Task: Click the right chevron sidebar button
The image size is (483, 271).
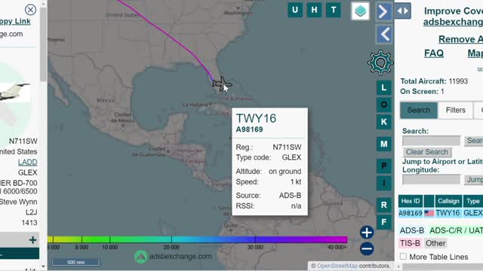Action: click(383, 12)
